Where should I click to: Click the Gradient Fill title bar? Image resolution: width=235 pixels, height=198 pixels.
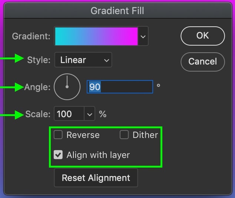coord(118,11)
